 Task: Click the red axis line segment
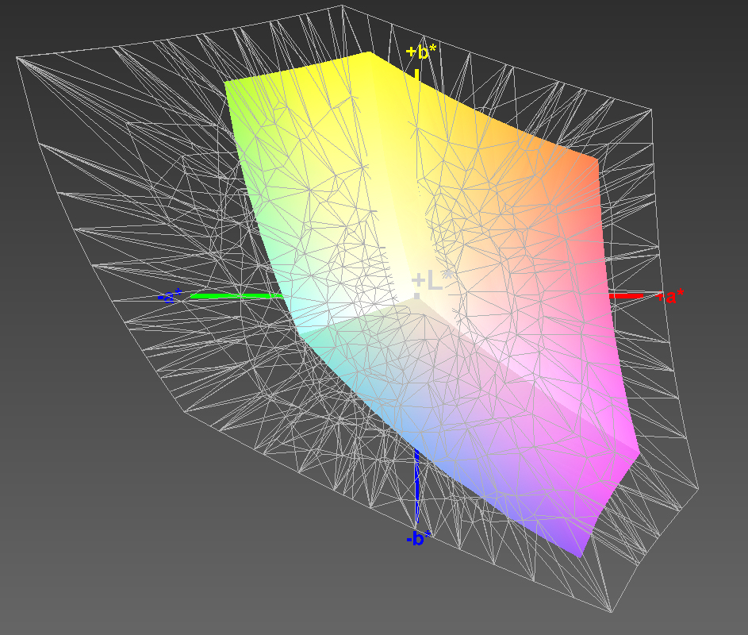[627, 295]
